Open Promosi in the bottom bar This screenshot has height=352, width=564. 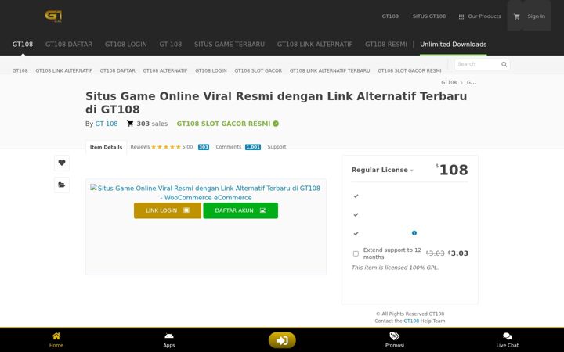point(395,339)
